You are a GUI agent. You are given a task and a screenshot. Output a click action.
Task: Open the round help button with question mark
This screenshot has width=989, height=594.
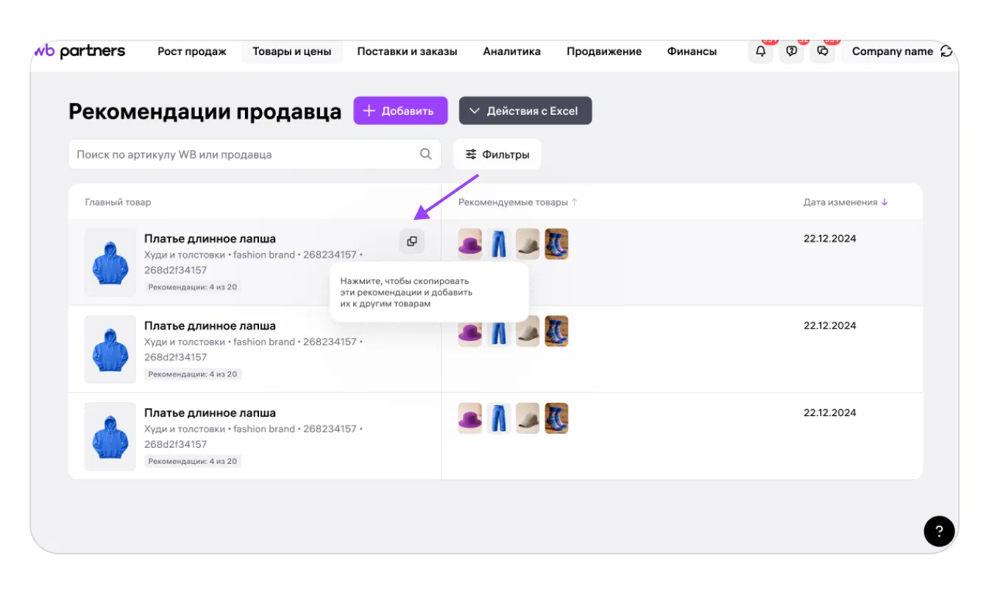939,531
